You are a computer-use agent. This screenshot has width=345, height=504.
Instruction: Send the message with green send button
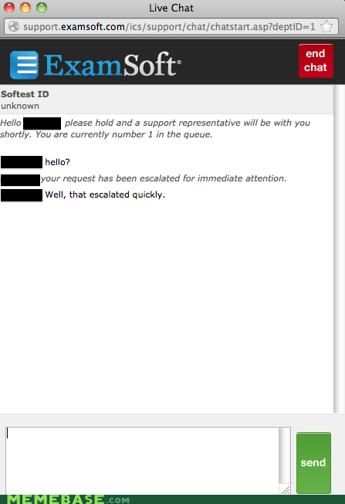[313, 462]
